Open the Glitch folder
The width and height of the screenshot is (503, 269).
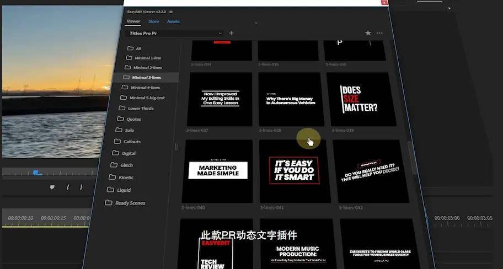tap(121, 165)
